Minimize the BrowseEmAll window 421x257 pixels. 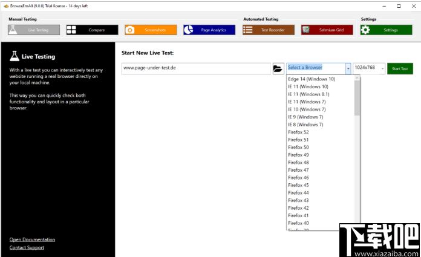(384, 6)
